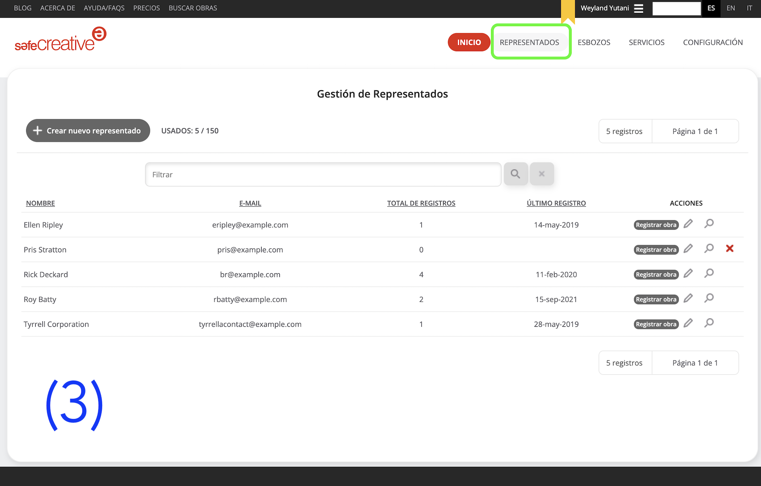Open the Weyland Yutani hamburger menu
761x486 pixels.
point(638,8)
